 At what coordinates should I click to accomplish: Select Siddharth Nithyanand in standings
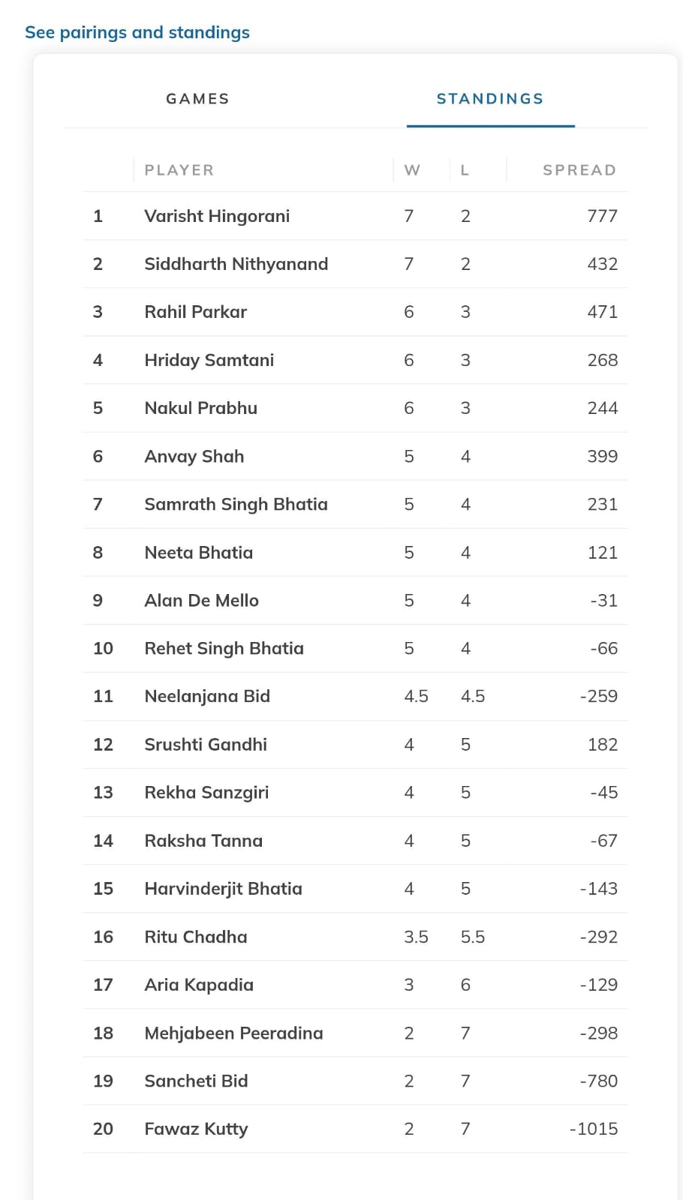236,264
